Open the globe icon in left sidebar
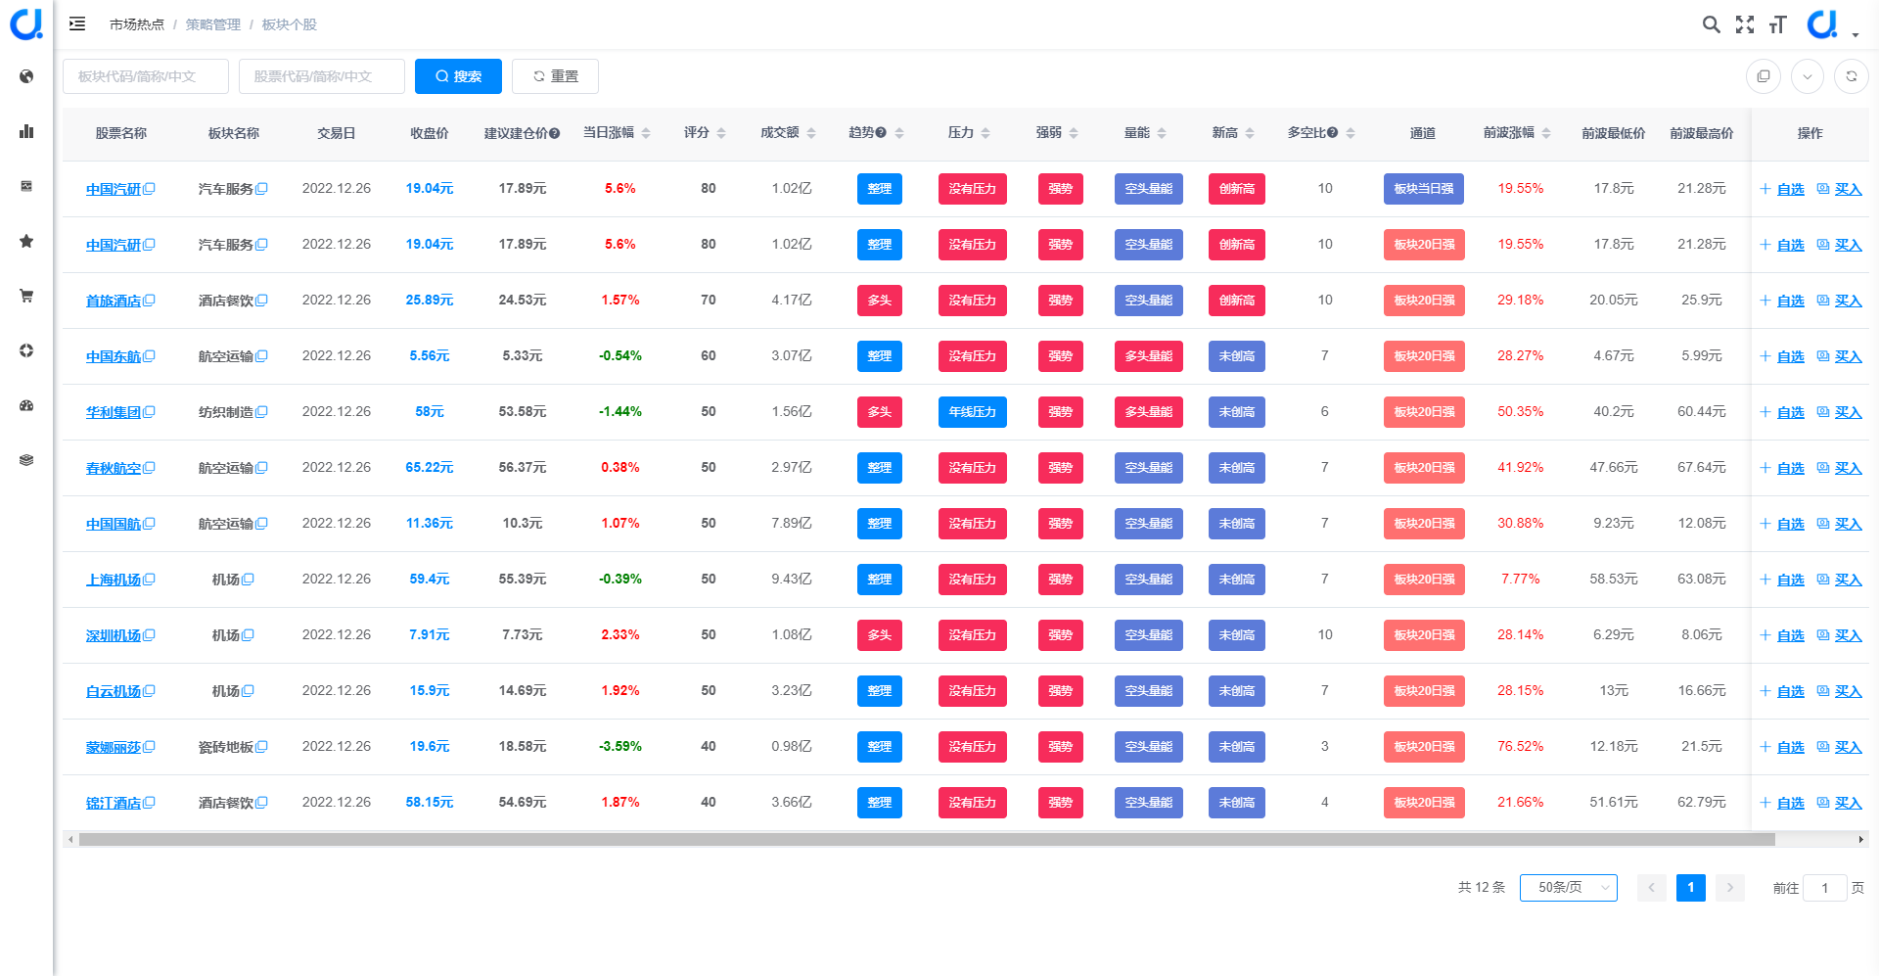Screen dimensions: 1879x976 (x=26, y=76)
